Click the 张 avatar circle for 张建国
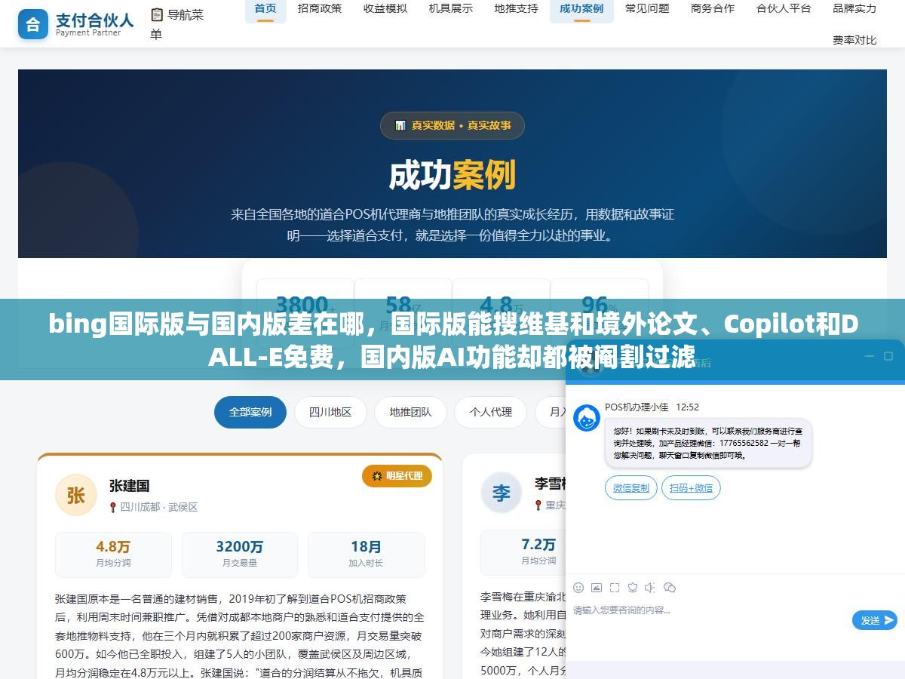This screenshot has height=679, width=905. tap(76, 495)
